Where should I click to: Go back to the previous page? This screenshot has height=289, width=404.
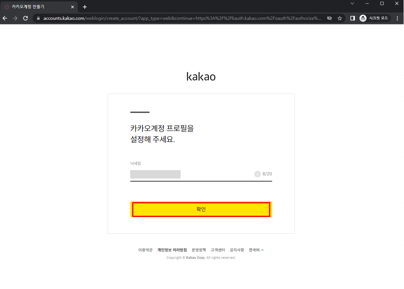(5, 18)
